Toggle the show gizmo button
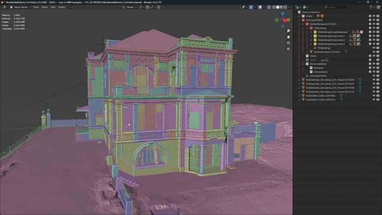The width and height of the screenshot is (382, 215). (251, 7)
